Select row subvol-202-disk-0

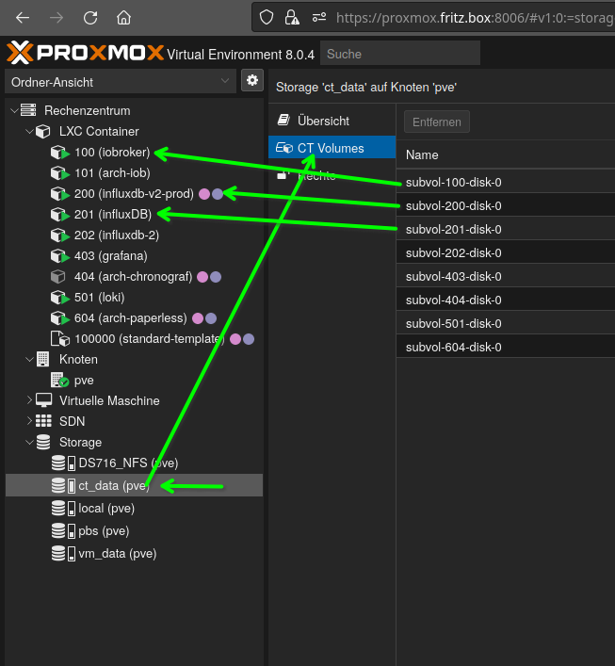pyautogui.click(x=506, y=252)
